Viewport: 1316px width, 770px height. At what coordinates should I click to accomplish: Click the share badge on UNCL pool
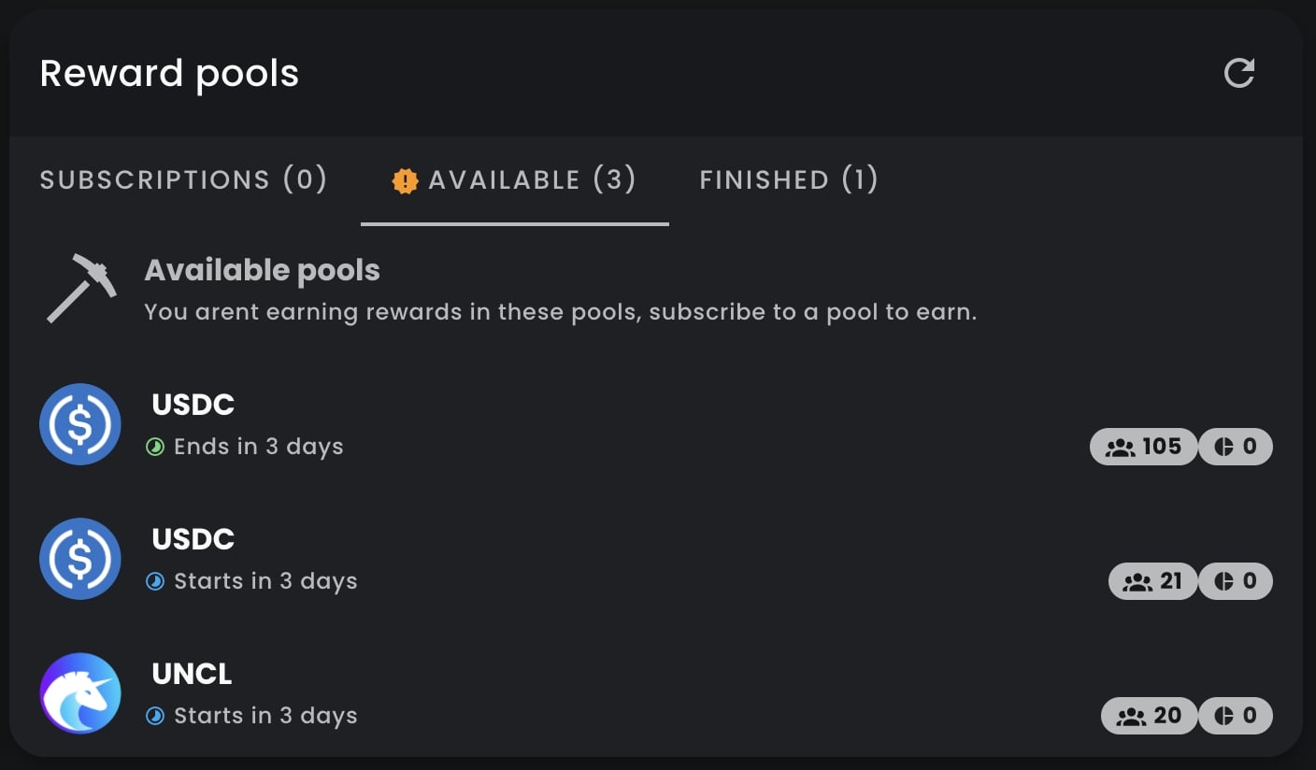click(x=1236, y=716)
